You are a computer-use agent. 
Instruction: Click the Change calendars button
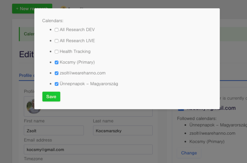(x=189, y=153)
